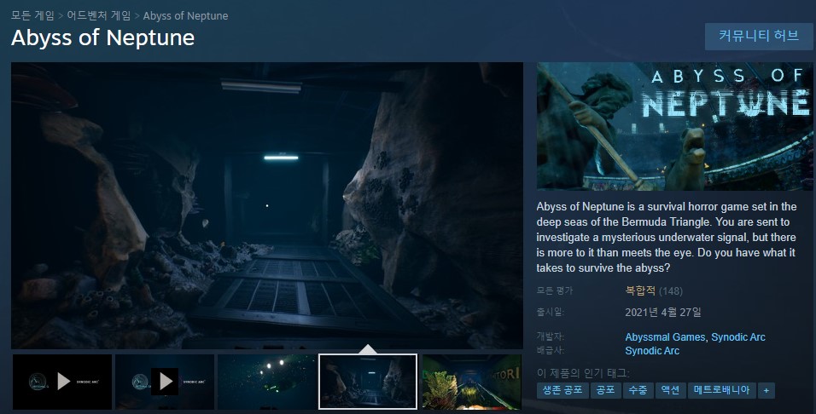The image size is (816, 414).
Task: Click the large corridor screenshot in the viewer
Action: click(x=267, y=205)
